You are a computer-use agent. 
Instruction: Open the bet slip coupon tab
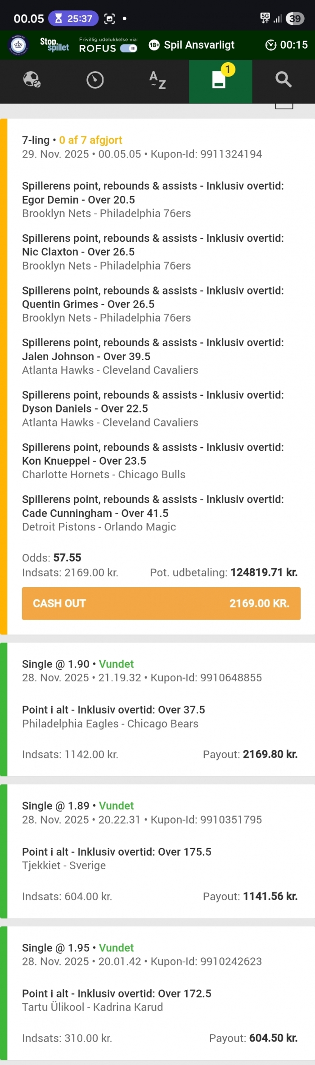click(x=220, y=80)
